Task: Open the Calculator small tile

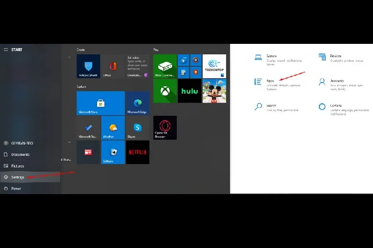Action: 184,72
